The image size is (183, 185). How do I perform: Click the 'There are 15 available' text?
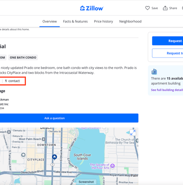[167, 79]
